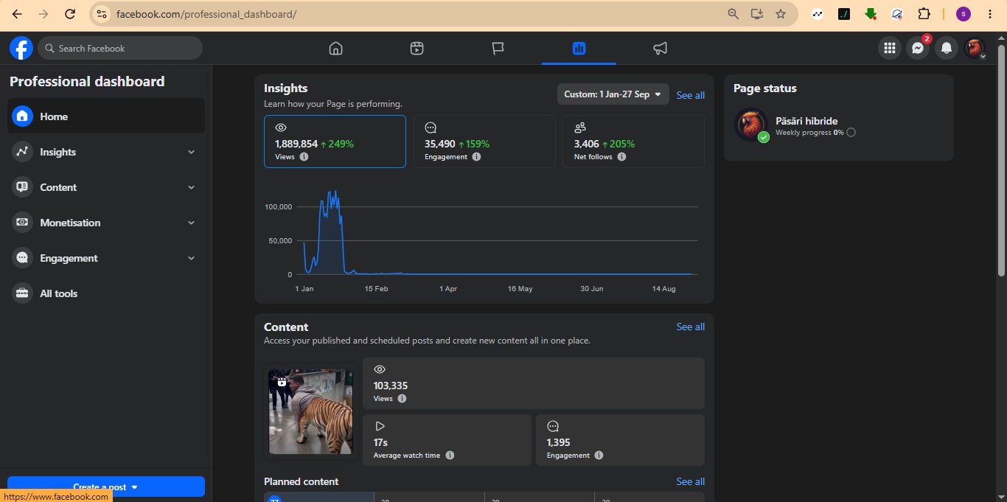Viewport: 1007px width, 502px height.
Task: Click info icon next to Net follows
Action: (621, 157)
